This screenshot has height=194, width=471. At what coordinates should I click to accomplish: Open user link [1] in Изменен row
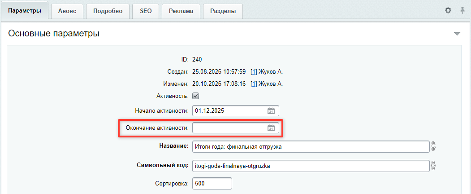point(254,84)
